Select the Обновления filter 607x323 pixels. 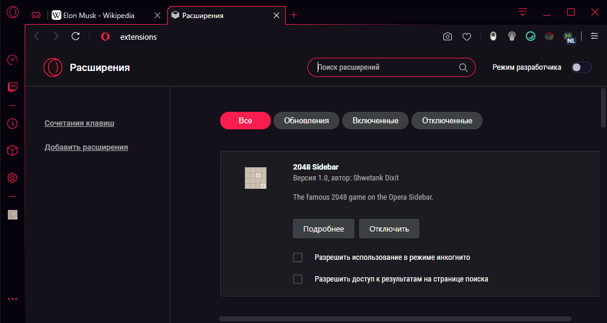(x=306, y=121)
